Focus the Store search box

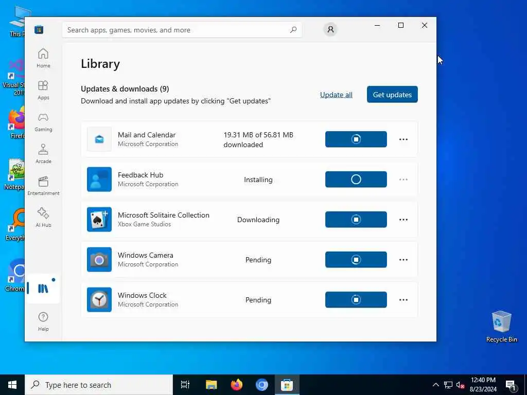(x=182, y=30)
